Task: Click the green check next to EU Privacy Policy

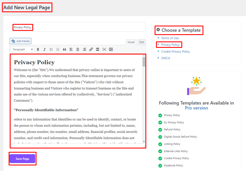Action: [160, 122]
